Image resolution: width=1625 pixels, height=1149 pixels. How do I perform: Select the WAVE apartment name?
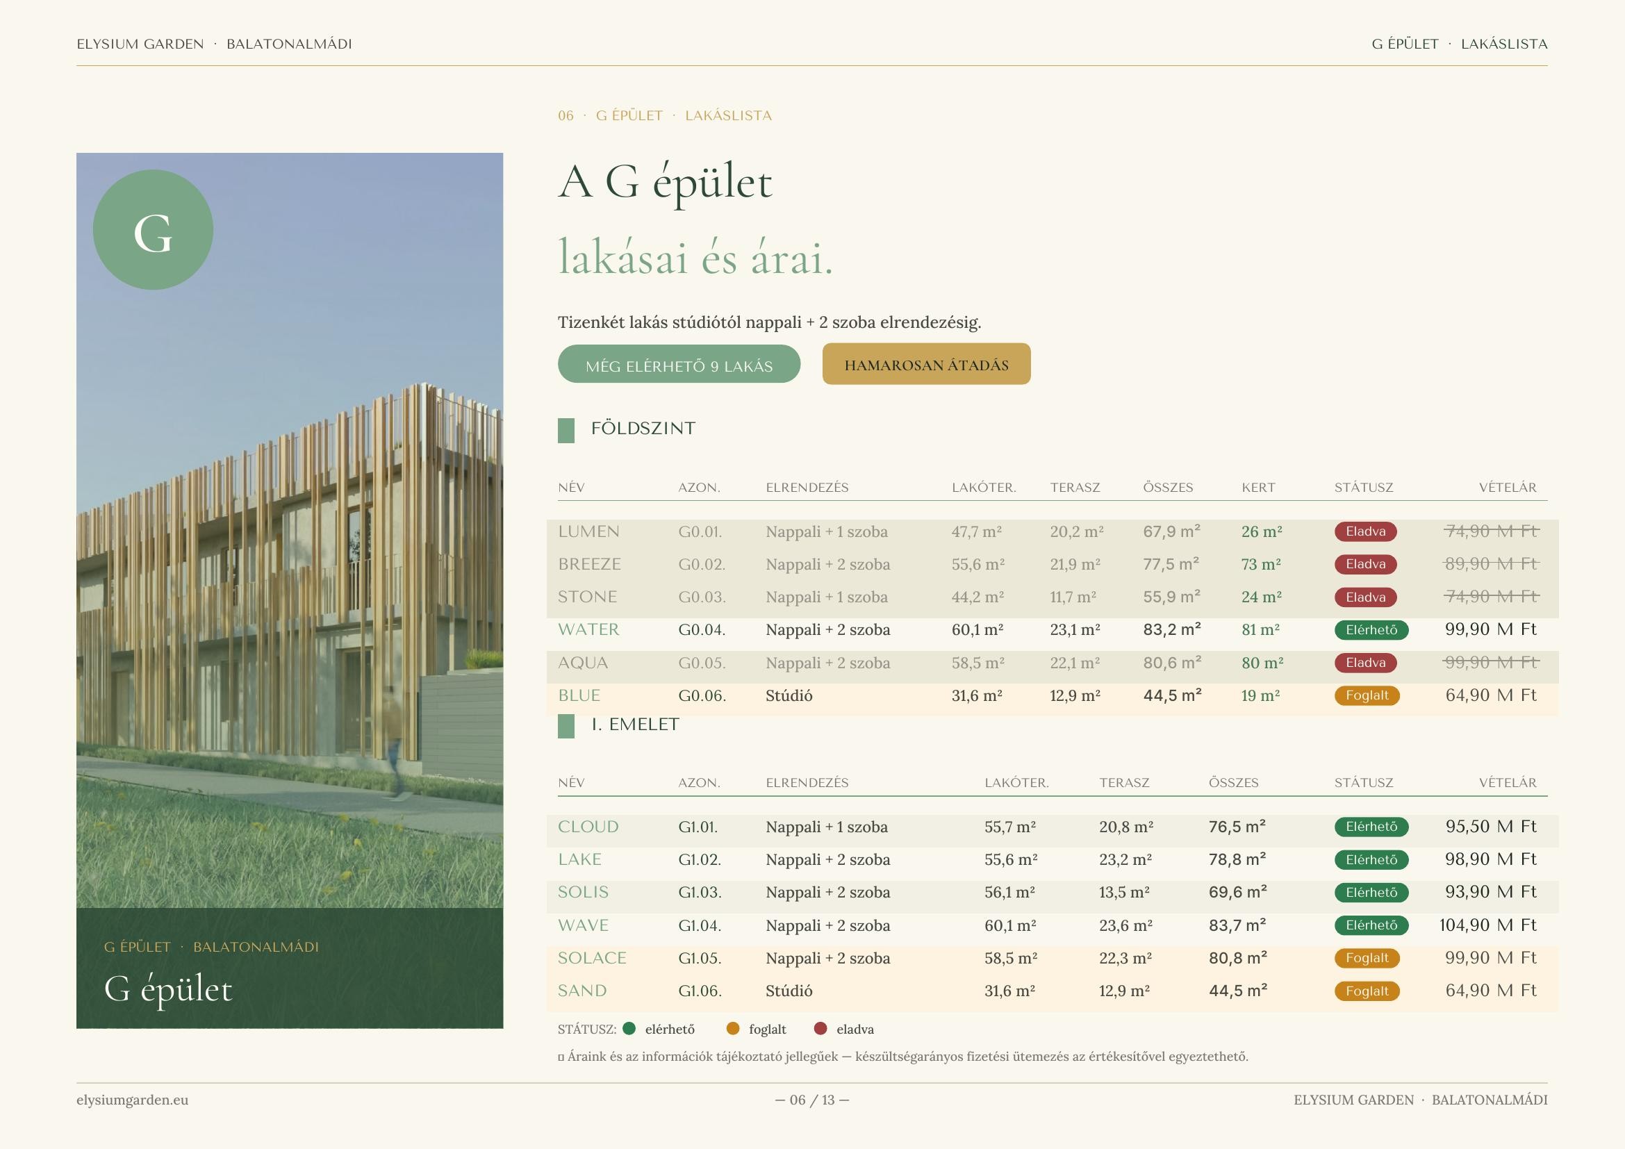[x=582, y=925]
